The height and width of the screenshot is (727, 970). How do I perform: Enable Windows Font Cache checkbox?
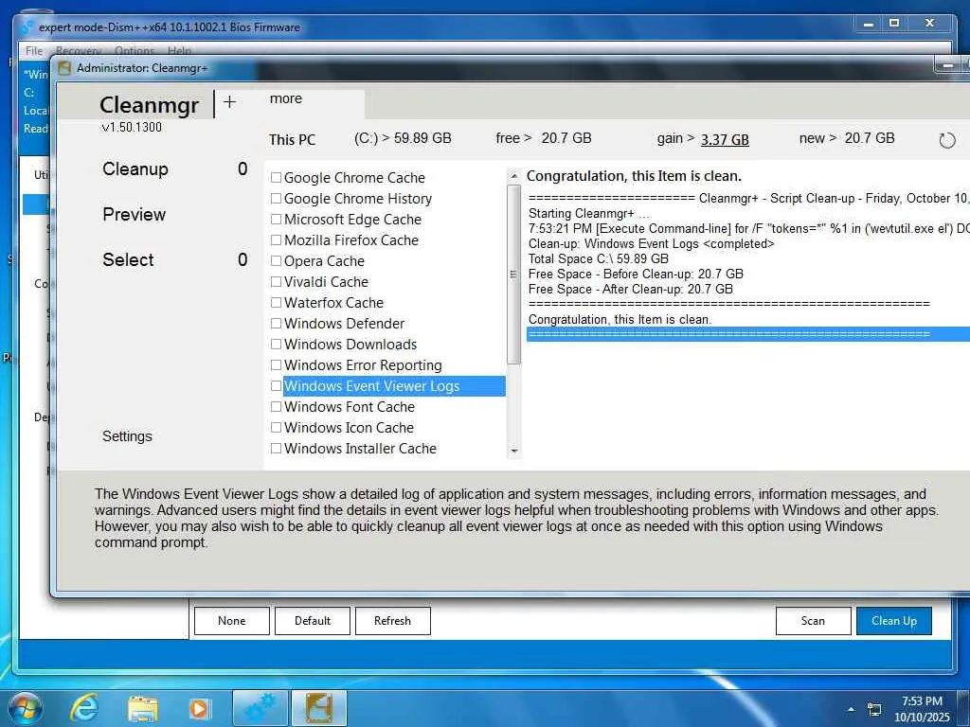coord(276,407)
